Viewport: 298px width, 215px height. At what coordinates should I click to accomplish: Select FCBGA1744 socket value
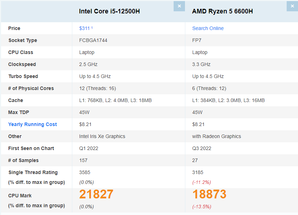(93, 40)
